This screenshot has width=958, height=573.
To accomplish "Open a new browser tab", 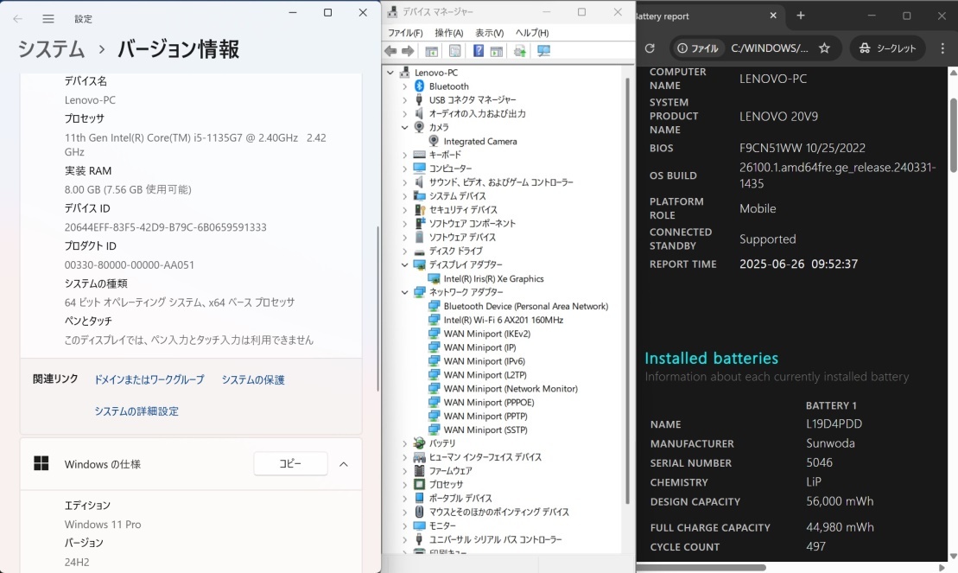I will coord(801,16).
